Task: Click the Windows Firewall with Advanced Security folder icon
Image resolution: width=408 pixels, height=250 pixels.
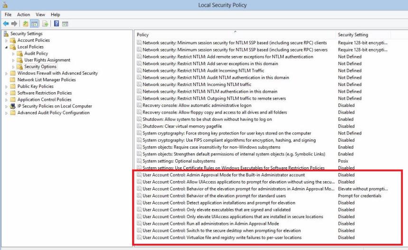Action: tap(13, 73)
